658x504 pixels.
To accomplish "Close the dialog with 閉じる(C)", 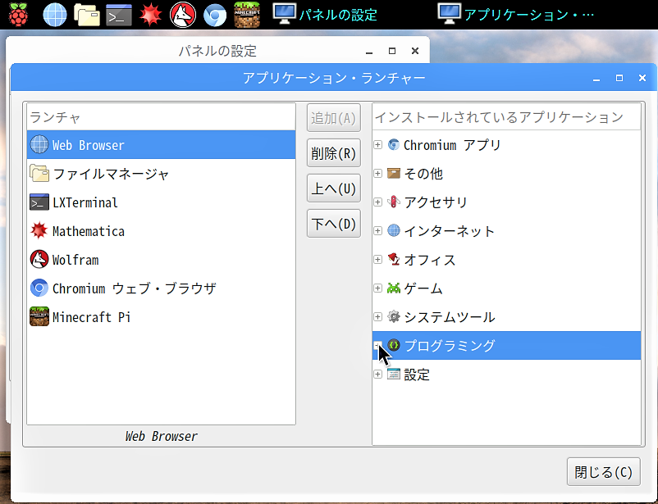I will tap(604, 472).
